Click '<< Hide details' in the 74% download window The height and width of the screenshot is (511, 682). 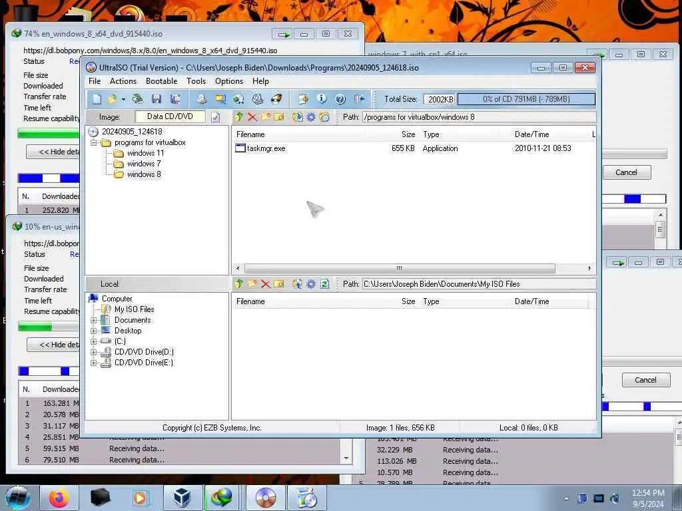tap(53, 152)
